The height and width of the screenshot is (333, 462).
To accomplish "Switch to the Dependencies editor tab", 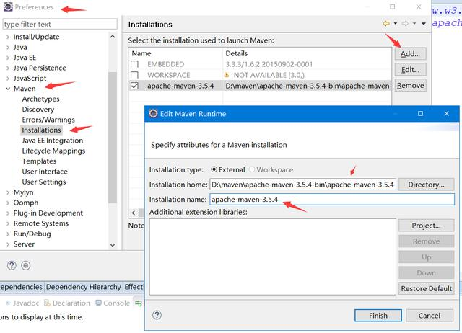I will [21, 287].
